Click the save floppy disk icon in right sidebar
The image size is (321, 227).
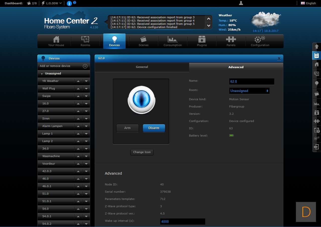pos(316,55)
